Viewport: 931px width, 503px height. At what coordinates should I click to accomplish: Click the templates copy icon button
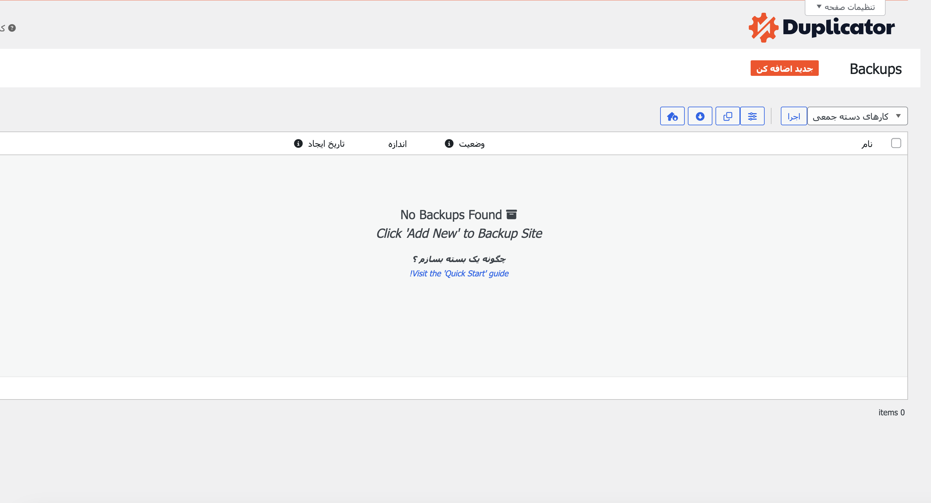728,116
